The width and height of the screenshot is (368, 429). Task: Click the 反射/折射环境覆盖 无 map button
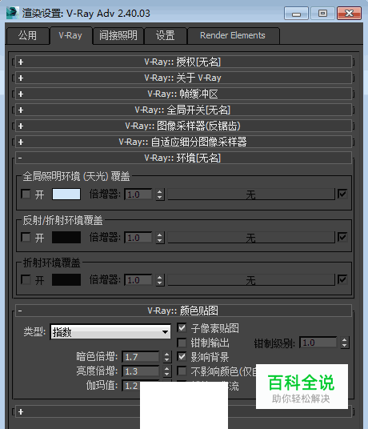251,238
